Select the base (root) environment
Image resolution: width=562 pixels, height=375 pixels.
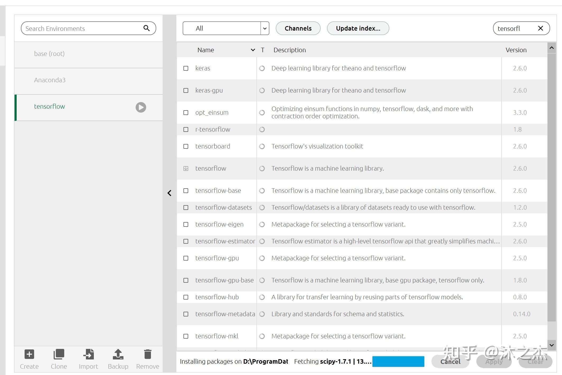[x=49, y=54]
